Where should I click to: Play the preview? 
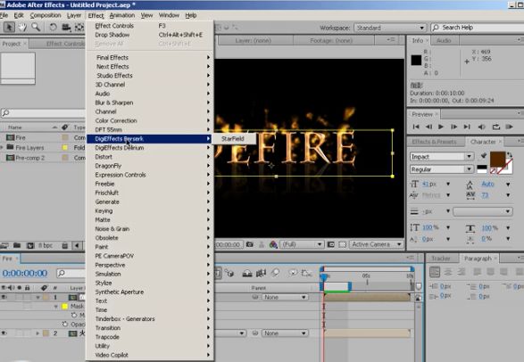[x=441, y=127]
